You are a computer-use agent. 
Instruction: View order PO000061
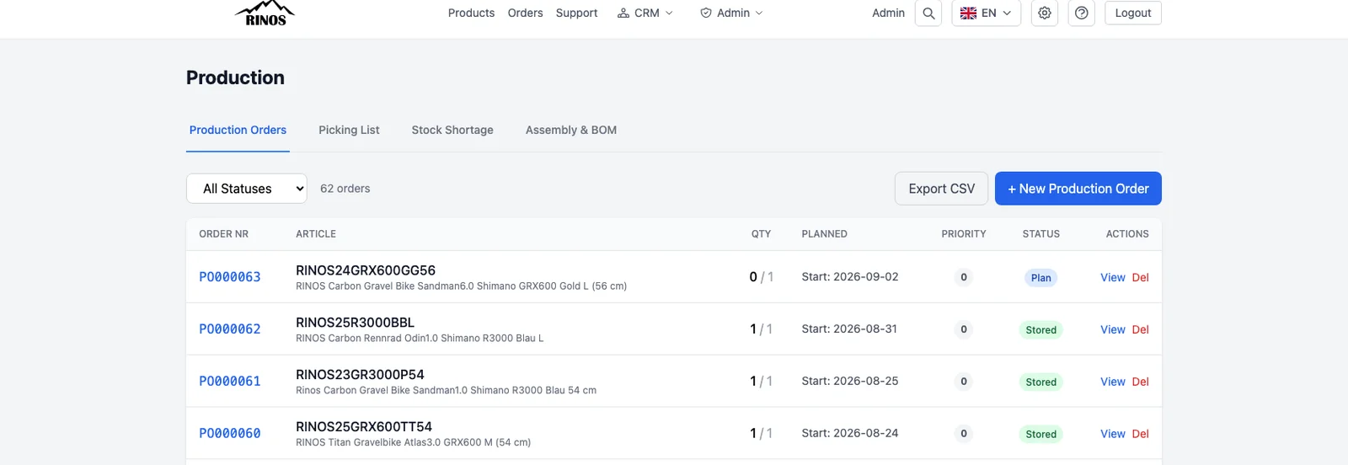point(1113,382)
